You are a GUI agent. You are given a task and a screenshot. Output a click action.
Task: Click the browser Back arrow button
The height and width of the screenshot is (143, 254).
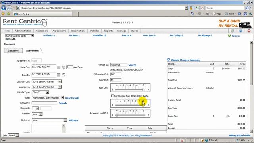click(4, 8)
